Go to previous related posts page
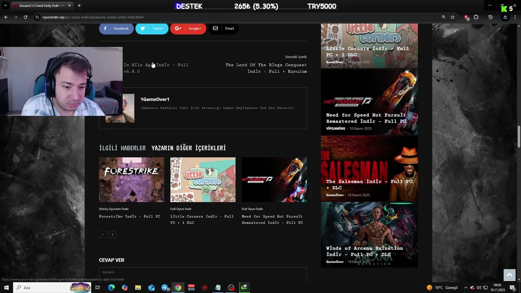 (x=103, y=234)
